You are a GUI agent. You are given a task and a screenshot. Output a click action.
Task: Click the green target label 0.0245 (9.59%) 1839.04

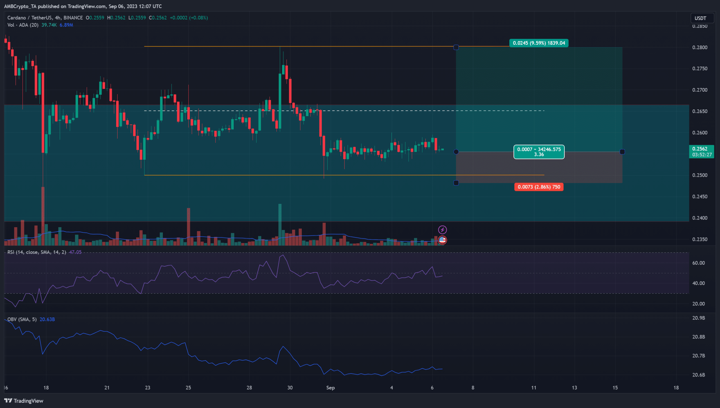[x=539, y=43]
